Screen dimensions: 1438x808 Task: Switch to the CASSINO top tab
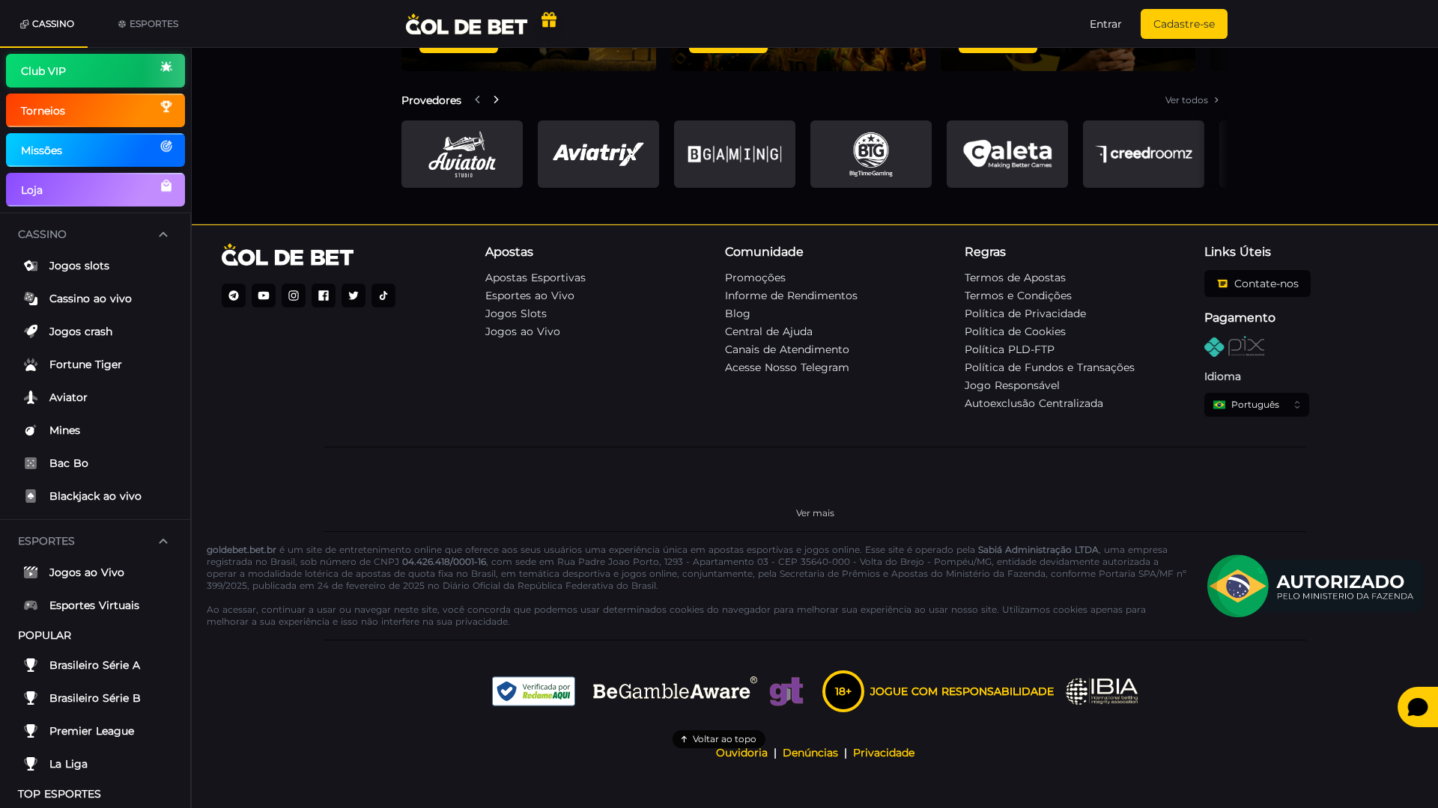[46, 24]
